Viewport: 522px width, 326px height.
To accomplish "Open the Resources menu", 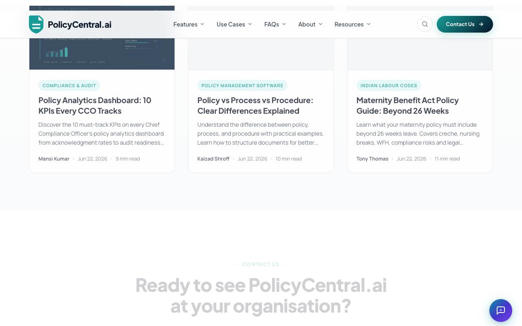I will click(353, 24).
